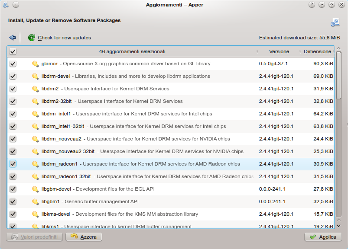The height and width of the screenshot is (249, 348).
Task: Click the green refresh icon for updates
Action: (x=32, y=38)
